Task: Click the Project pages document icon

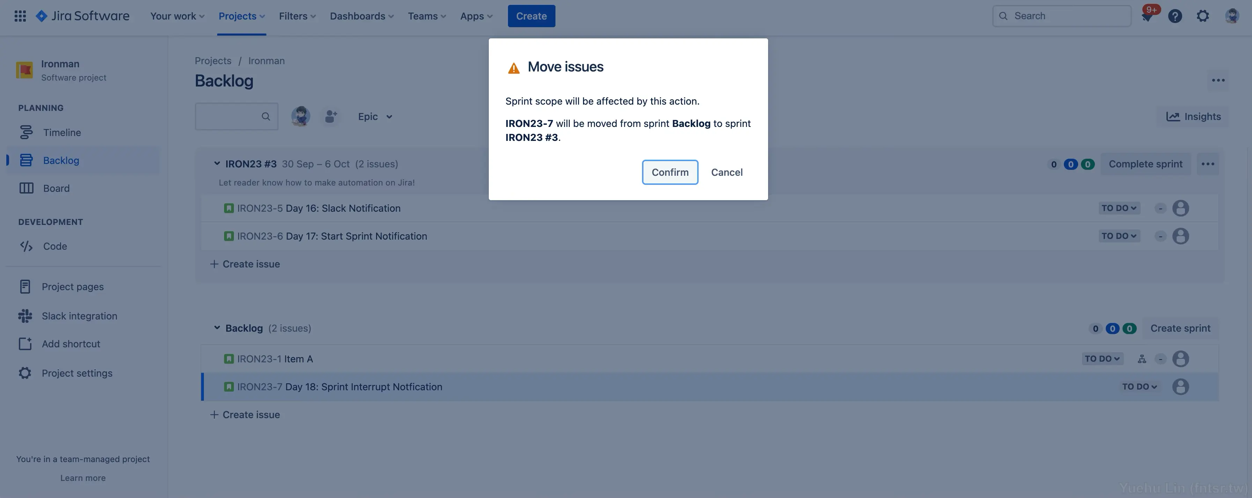Action: 25,286
